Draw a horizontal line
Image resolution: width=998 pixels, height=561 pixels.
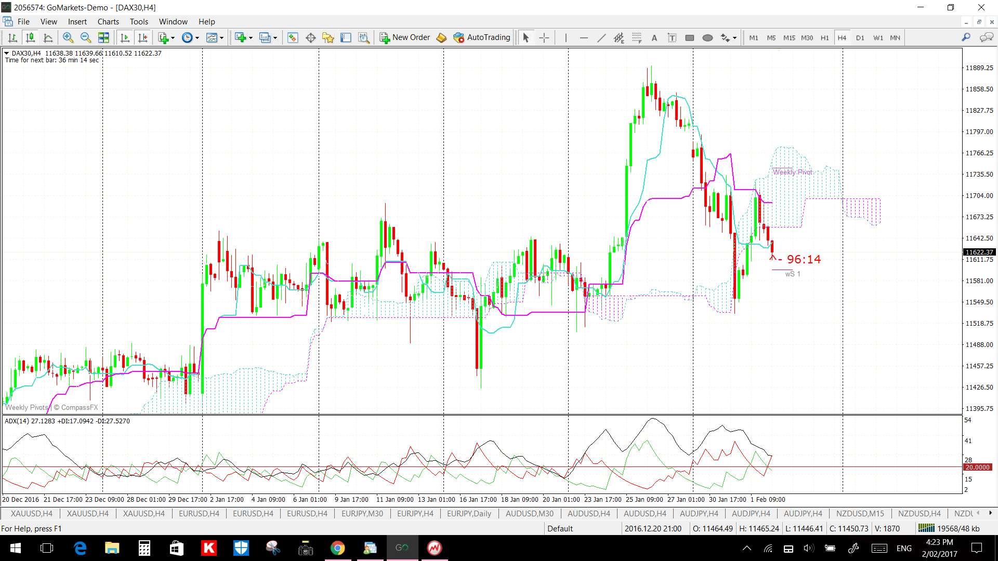coord(584,37)
